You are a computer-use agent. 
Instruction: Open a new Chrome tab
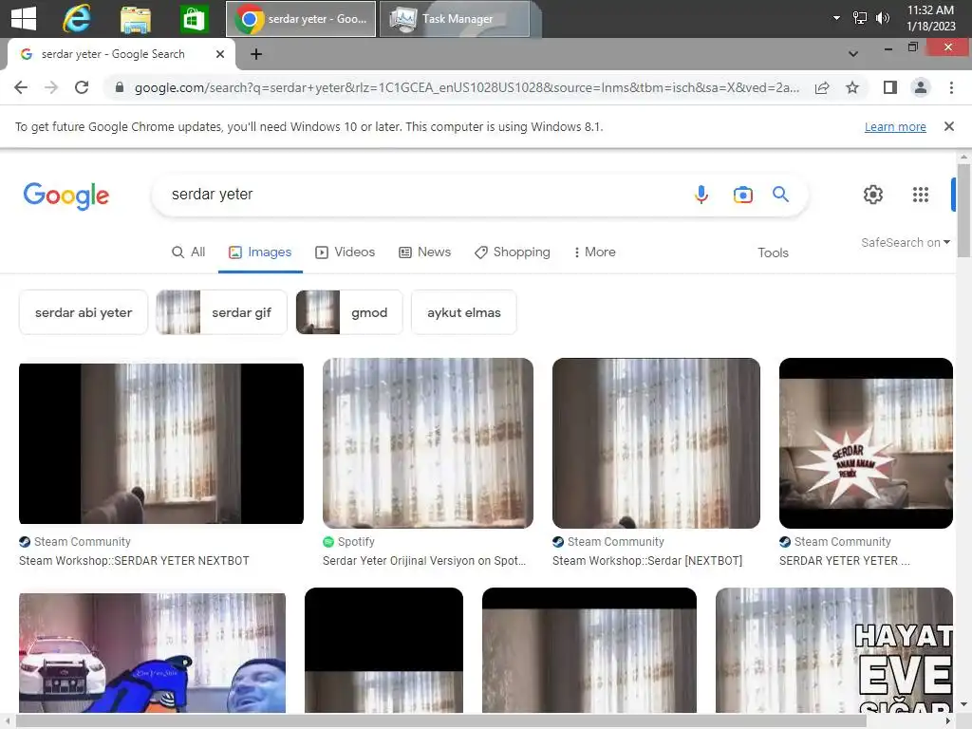(256, 54)
